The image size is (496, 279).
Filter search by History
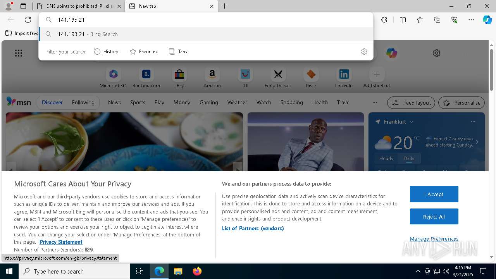click(106, 52)
